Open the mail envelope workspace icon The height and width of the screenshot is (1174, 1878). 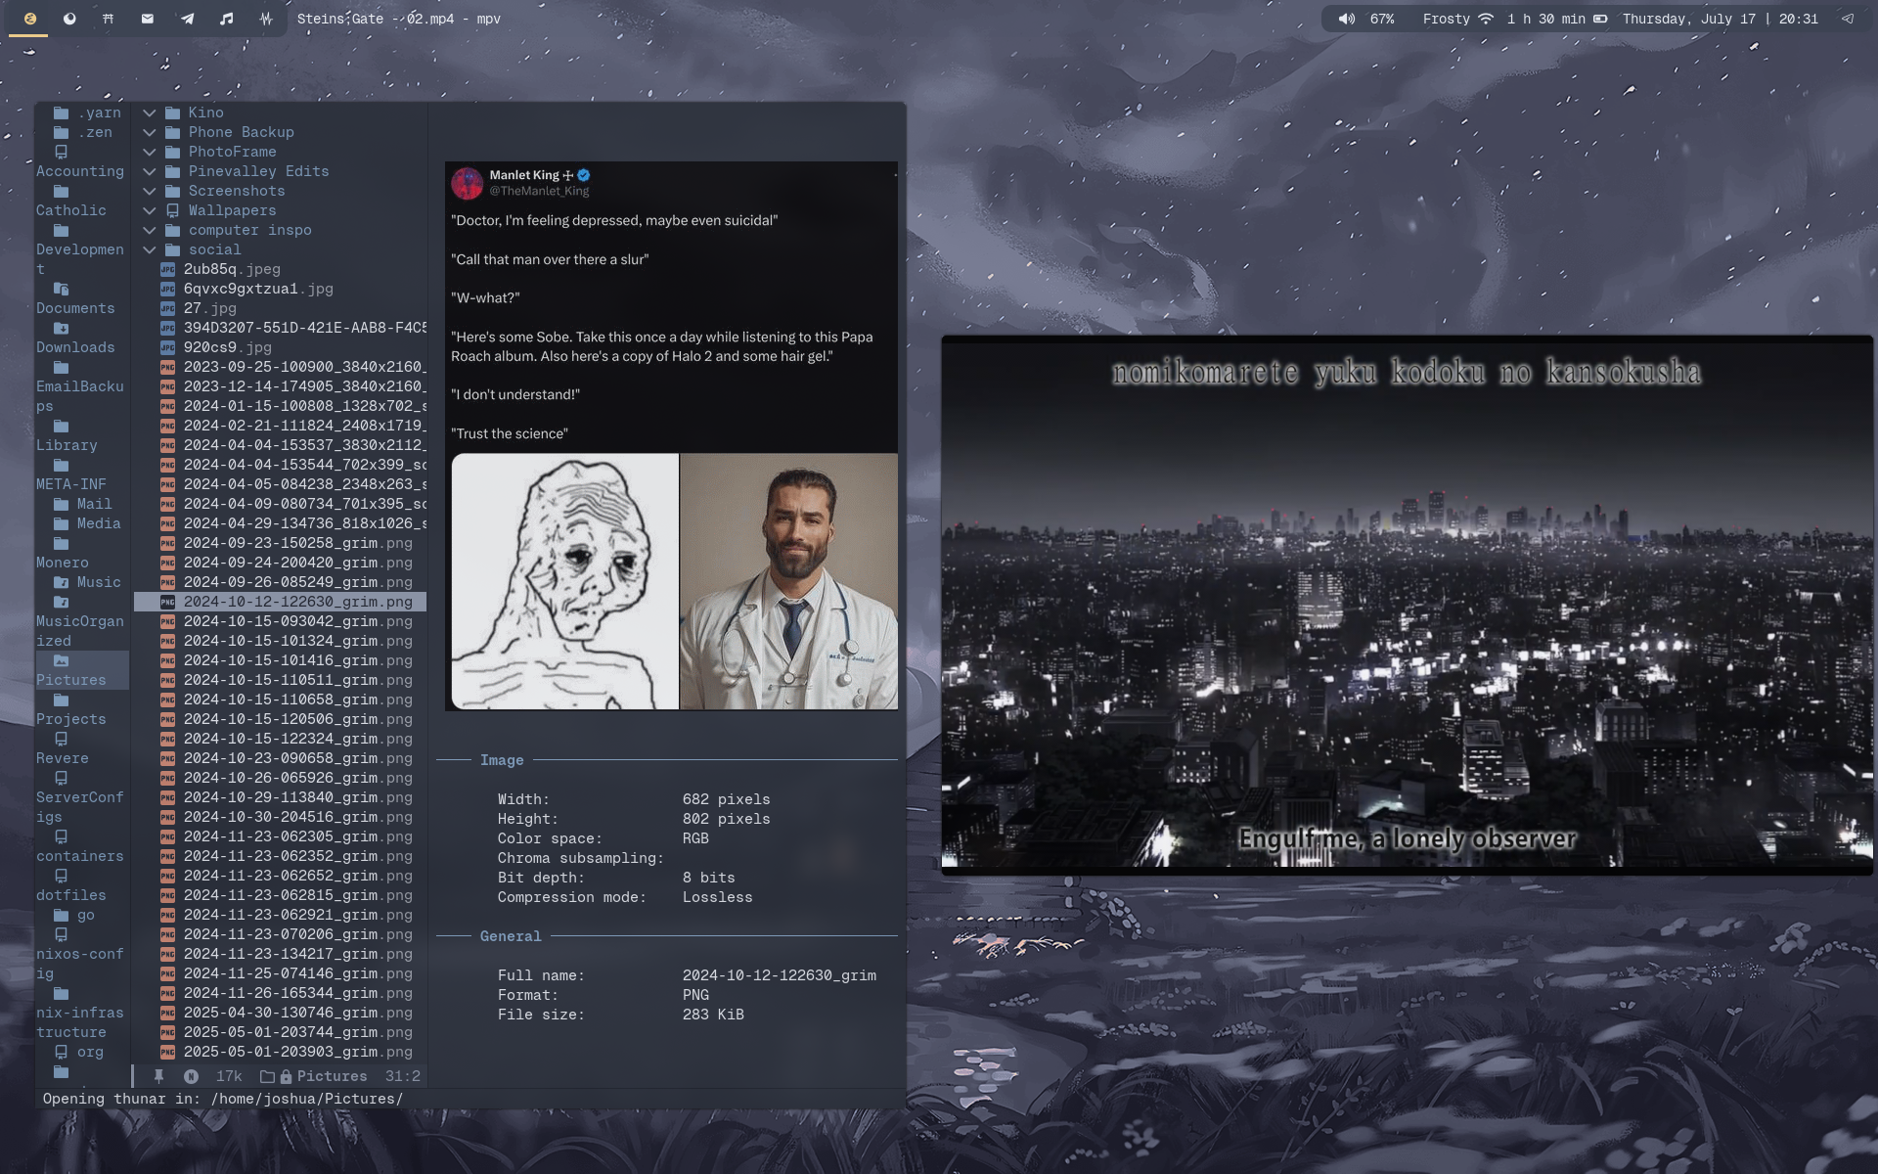pos(148,19)
